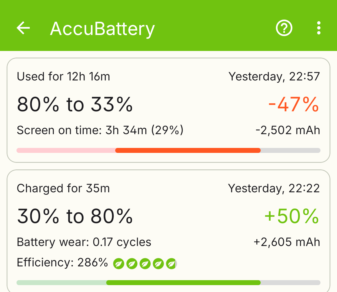Tap Battery wear 0.17 cycles text
The height and width of the screenshot is (292, 337).
click(84, 242)
